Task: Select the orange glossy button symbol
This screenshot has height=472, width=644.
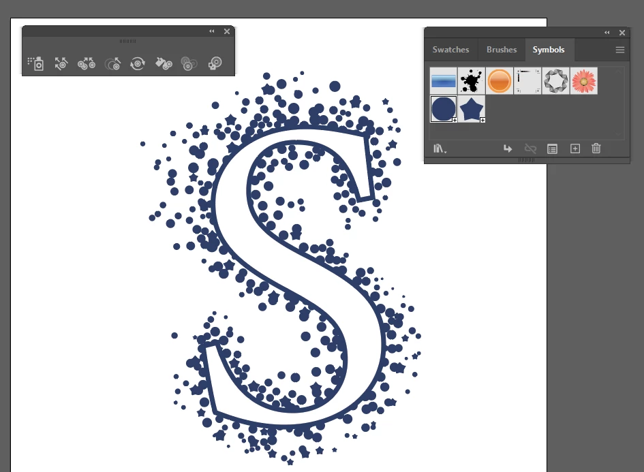Action: (499, 81)
